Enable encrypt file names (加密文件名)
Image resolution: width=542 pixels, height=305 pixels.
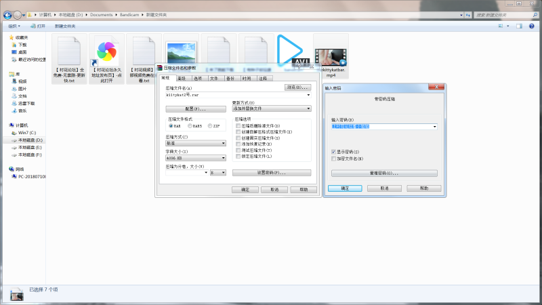pos(333,159)
